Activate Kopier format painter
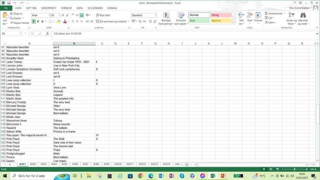This screenshot has width=320, height=180. [19, 23]
